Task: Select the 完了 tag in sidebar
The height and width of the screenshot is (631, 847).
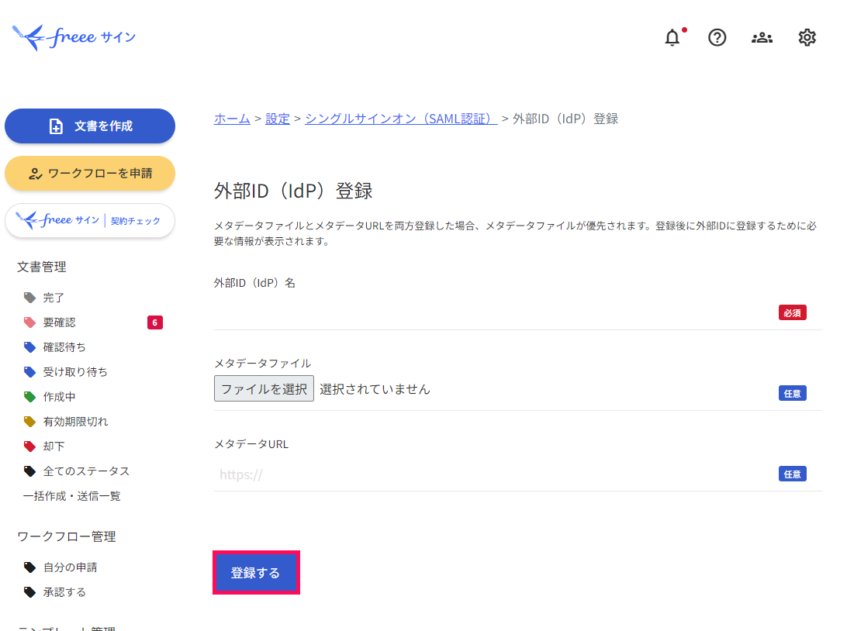Action: click(54, 298)
